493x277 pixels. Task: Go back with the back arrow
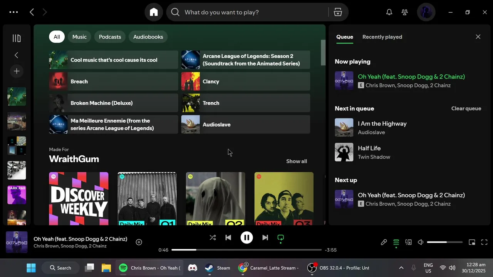32,12
